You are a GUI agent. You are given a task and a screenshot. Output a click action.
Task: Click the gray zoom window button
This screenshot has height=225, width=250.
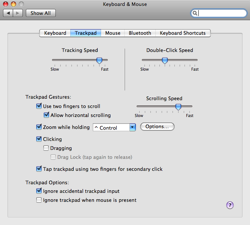pyautogui.click(x=21, y=4)
